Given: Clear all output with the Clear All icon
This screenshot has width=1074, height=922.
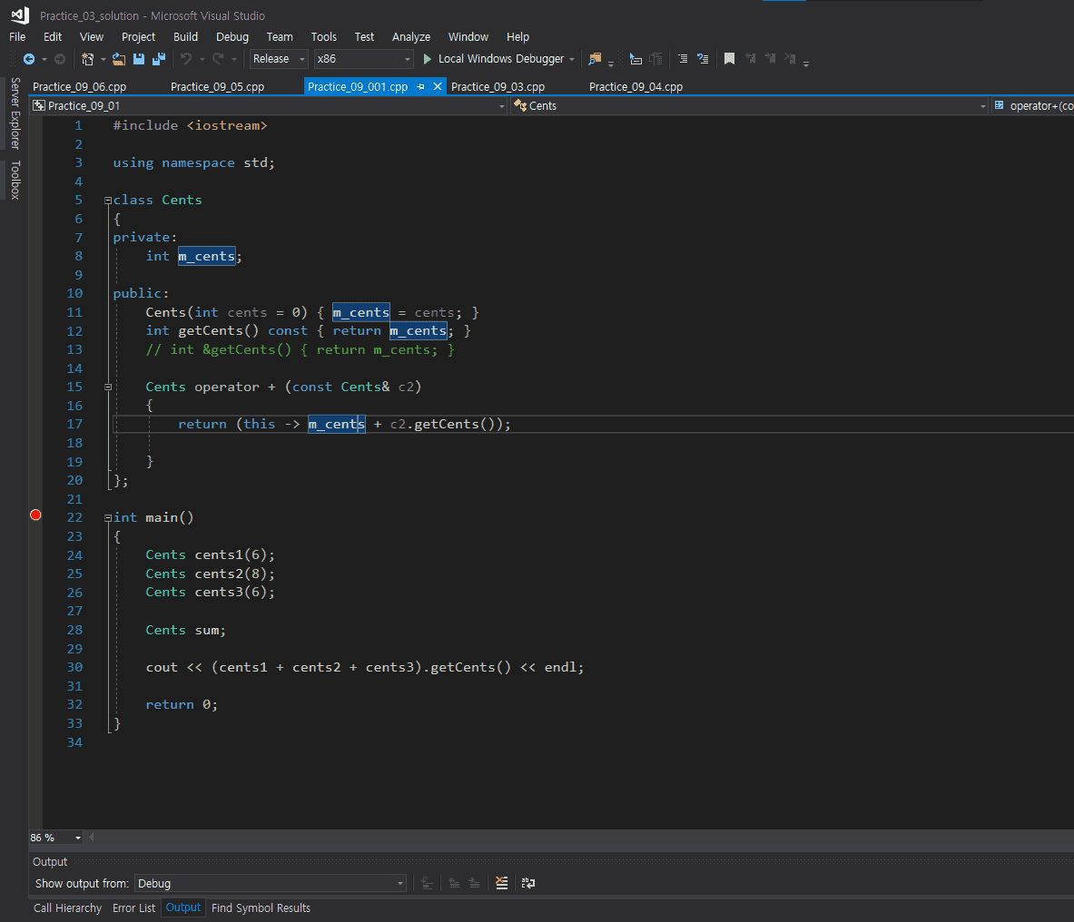Looking at the screenshot, I should (x=501, y=883).
